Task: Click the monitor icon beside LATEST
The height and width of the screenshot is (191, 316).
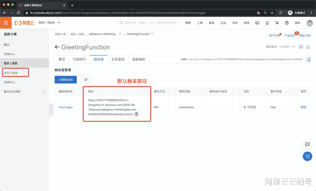Action: (301, 47)
